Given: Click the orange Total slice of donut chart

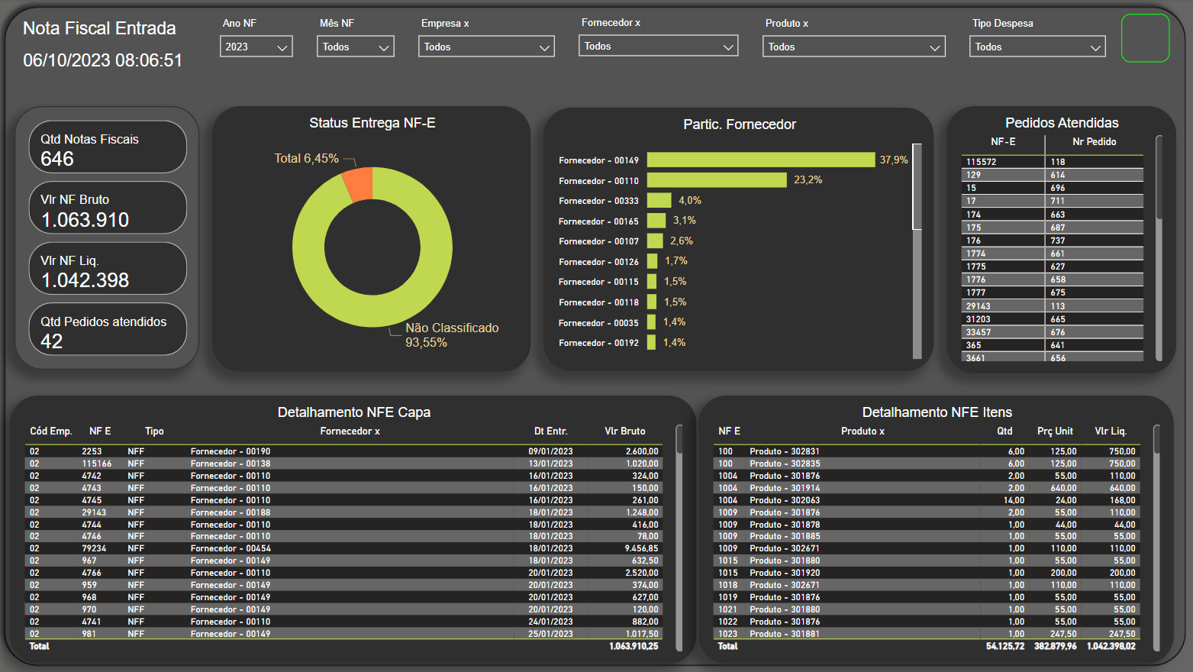Looking at the screenshot, I should click(359, 184).
